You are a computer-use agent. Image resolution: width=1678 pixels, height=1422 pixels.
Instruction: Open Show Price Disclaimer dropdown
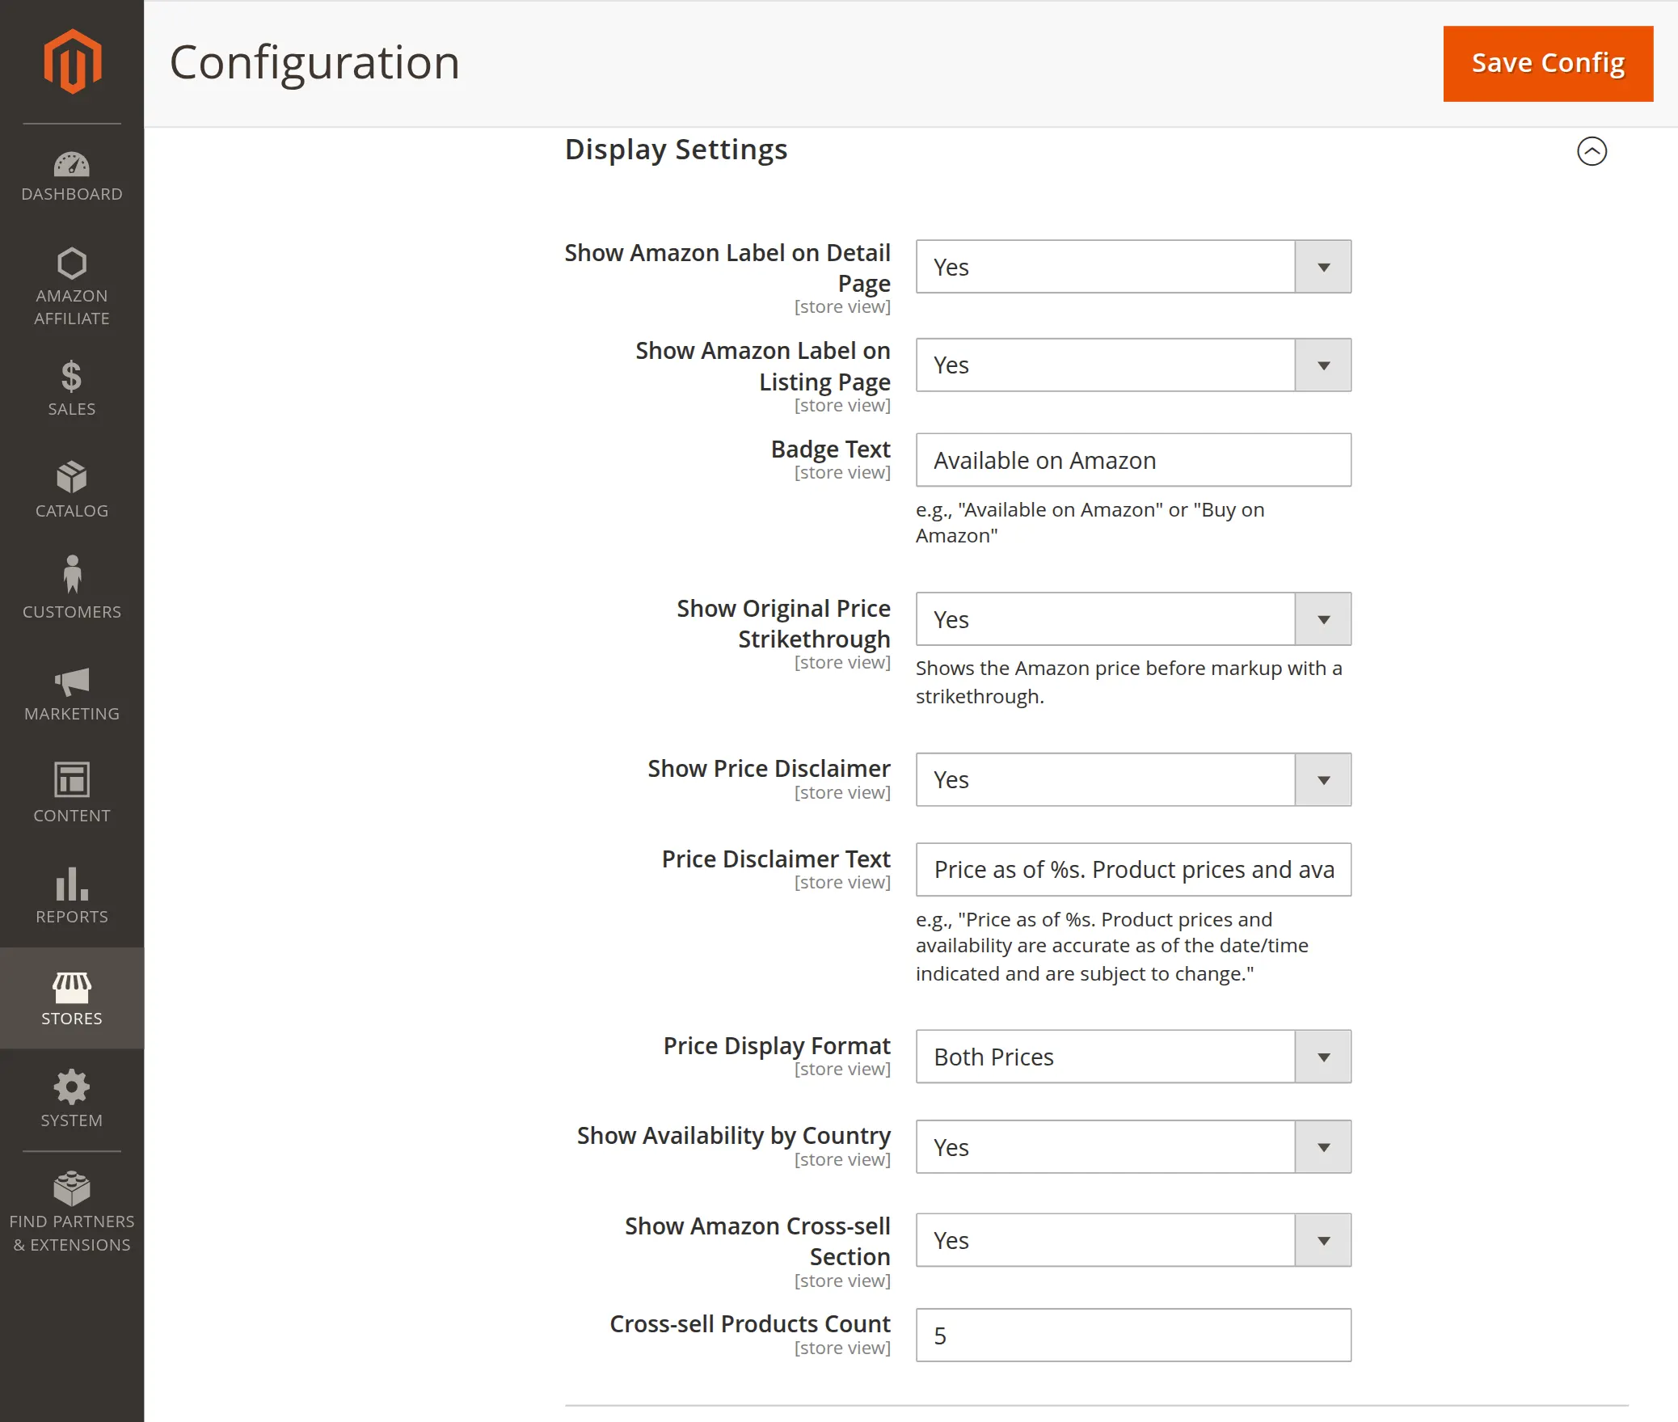tap(1133, 780)
